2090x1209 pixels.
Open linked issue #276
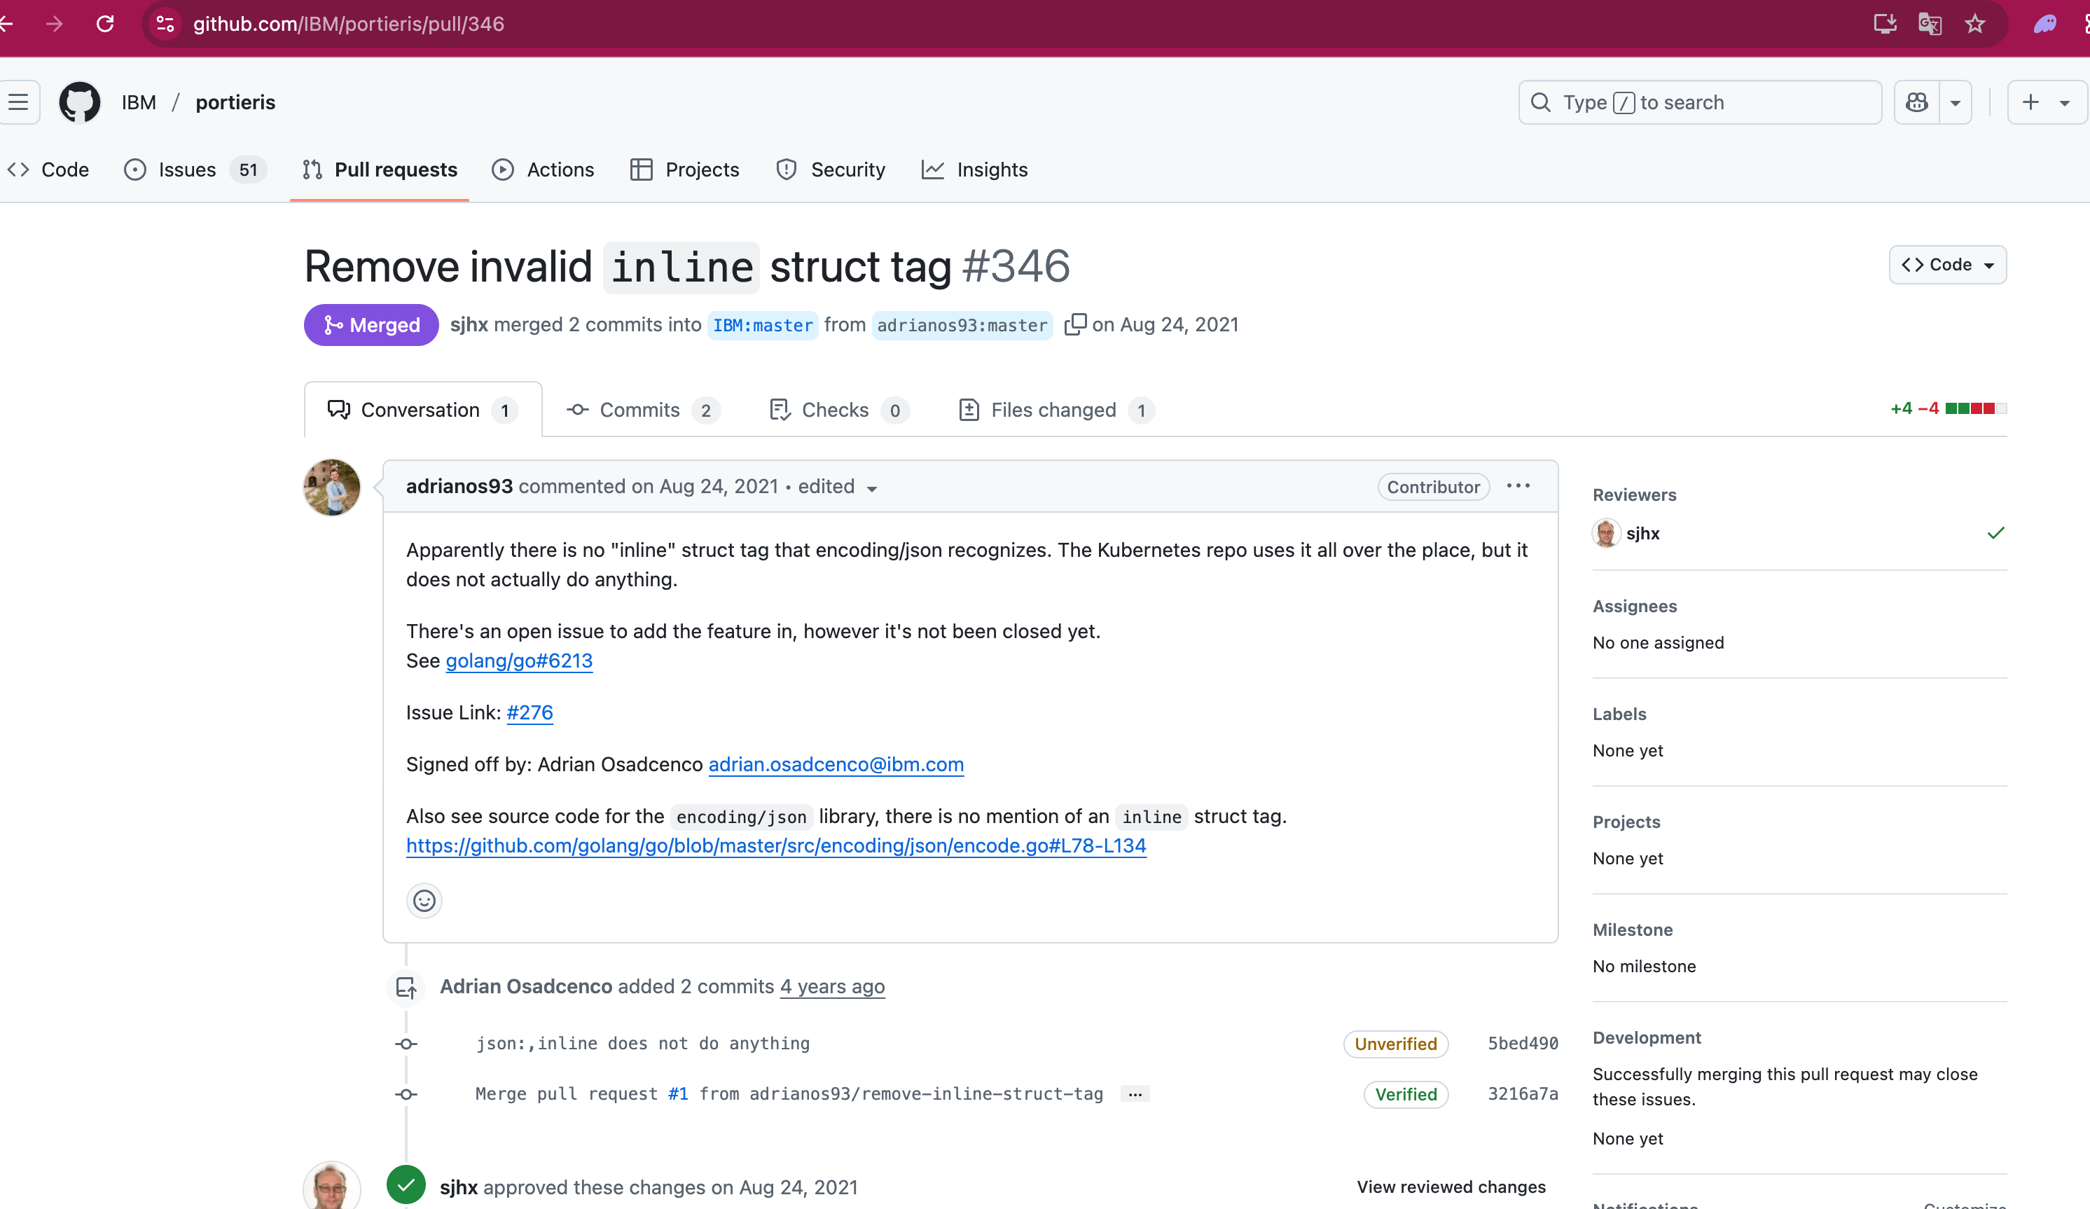[x=529, y=712]
